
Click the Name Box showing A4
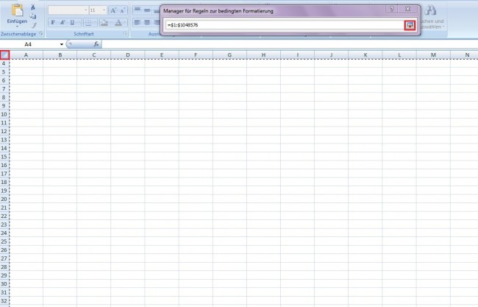click(29, 44)
